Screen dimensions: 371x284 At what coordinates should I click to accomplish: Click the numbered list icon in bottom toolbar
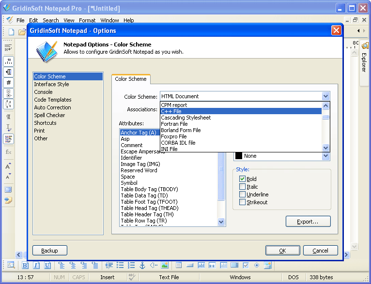pos(131,265)
